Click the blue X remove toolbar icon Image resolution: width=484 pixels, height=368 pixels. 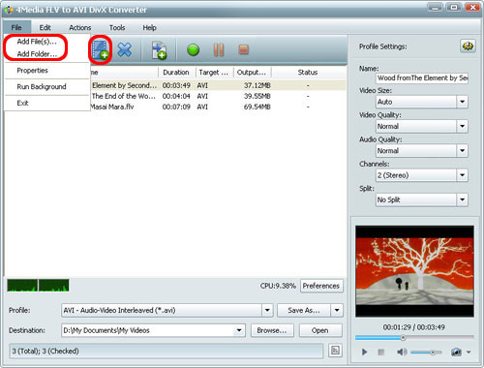[124, 50]
